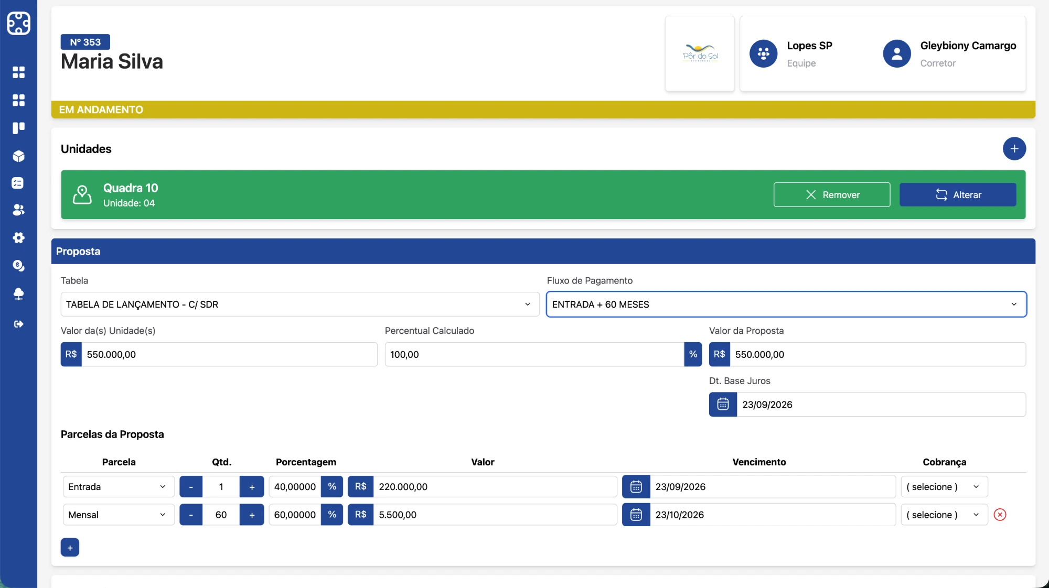Open the app logo at sidebar top

click(18, 23)
